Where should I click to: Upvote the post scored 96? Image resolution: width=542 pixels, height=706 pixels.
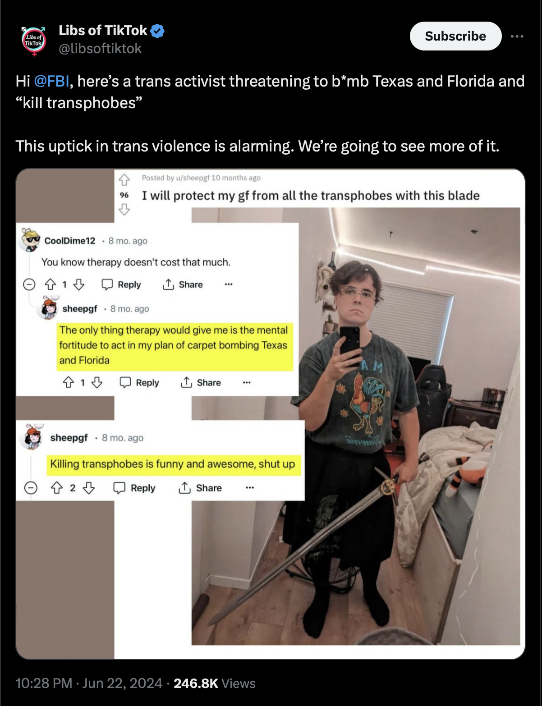[x=124, y=180]
